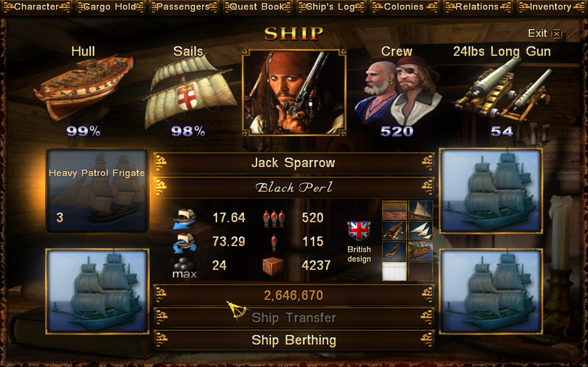Screen dimensions: 588x367
Task: Click the white sails upgrade icon
Action: tap(420, 231)
